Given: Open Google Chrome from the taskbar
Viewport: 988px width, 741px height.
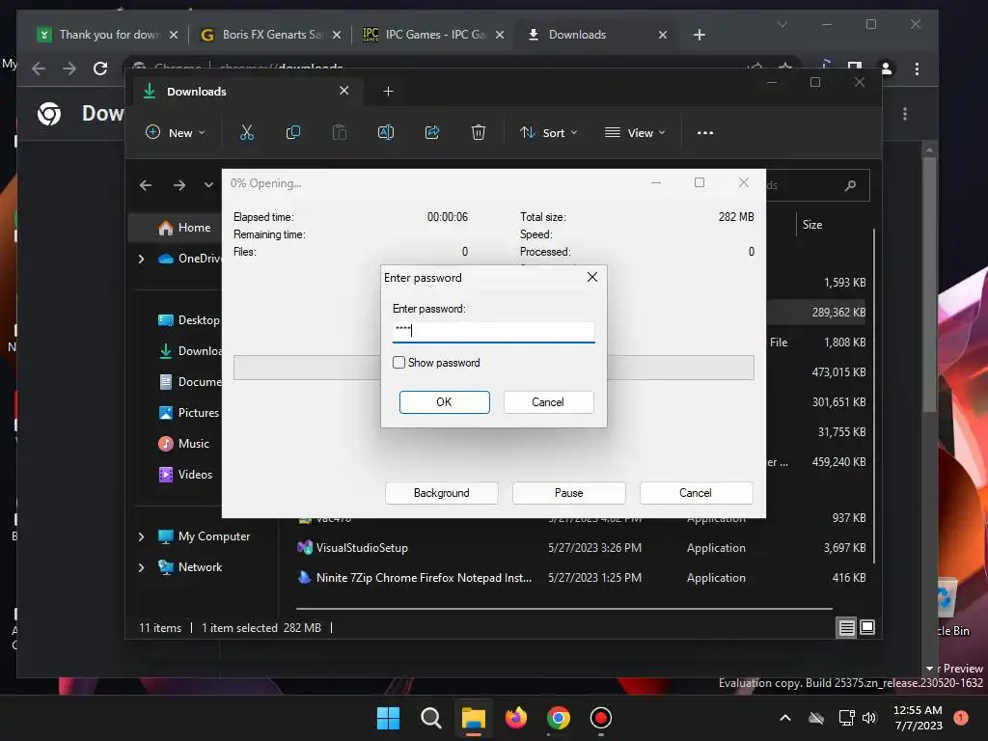Looking at the screenshot, I should click(x=559, y=718).
